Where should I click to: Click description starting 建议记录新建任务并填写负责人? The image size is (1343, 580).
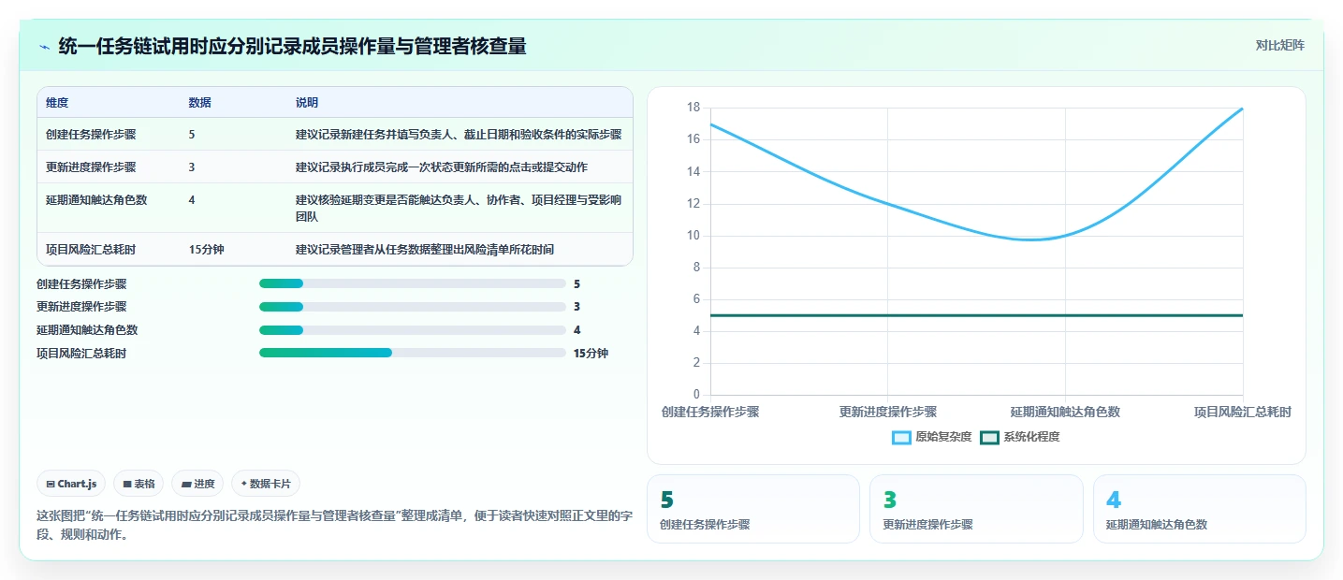pyautogui.click(x=459, y=134)
